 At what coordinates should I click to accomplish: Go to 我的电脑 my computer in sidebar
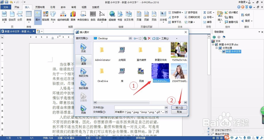click(83, 85)
